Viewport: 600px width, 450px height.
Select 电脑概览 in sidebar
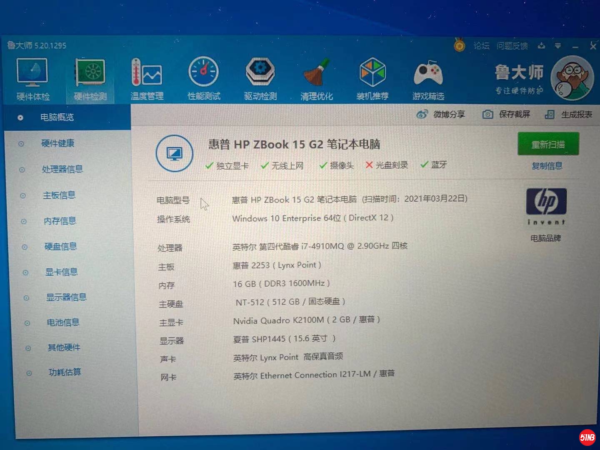point(67,117)
